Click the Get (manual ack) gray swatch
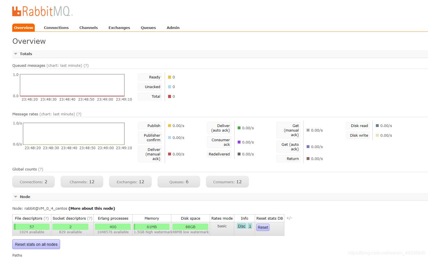 pyautogui.click(x=308, y=130)
